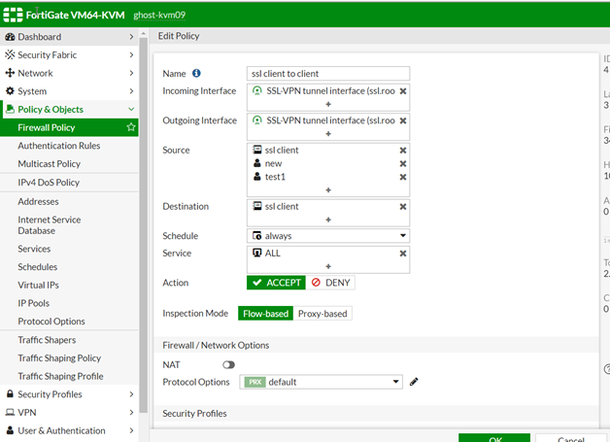610x442 pixels.
Task: Open Traffic Shaping Policy in sidebar
Action: 59,358
